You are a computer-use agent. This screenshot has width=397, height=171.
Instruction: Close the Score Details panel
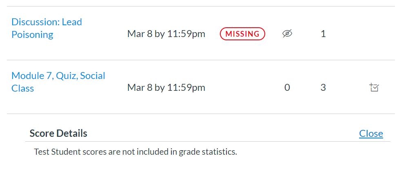371,134
